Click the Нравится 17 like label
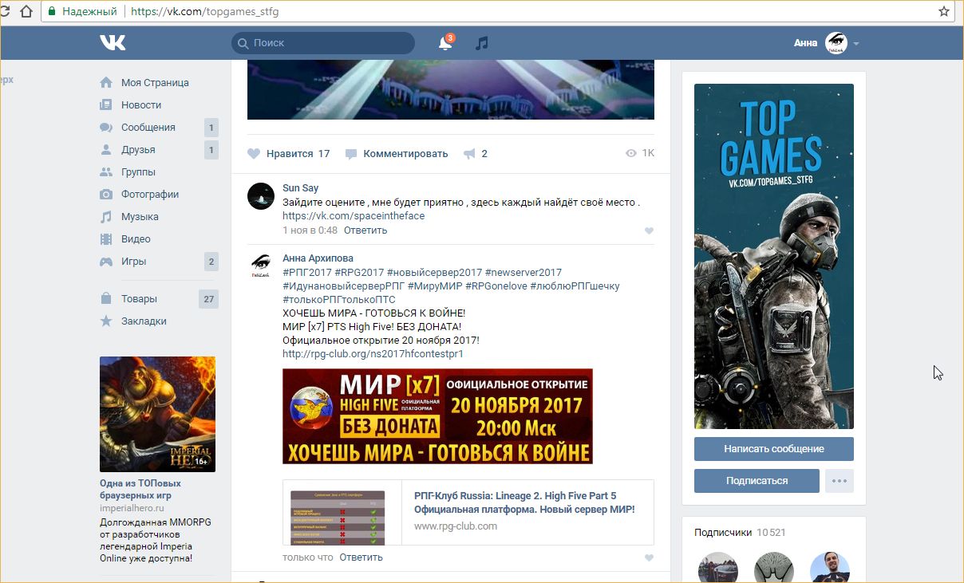The image size is (964, 583). tap(298, 153)
